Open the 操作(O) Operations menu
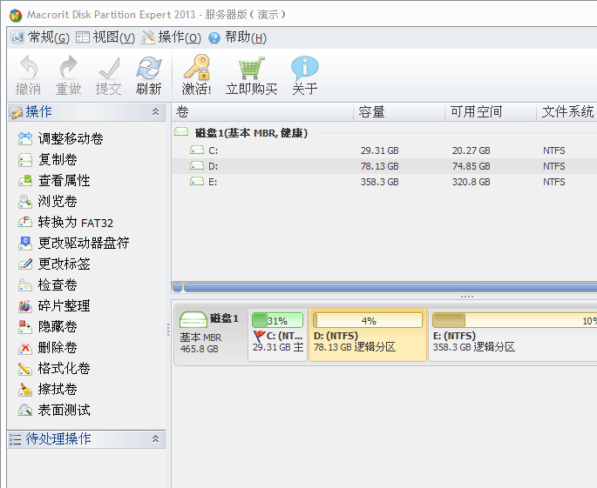This screenshot has width=597, height=488. pyautogui.click(x=172, y=37)
